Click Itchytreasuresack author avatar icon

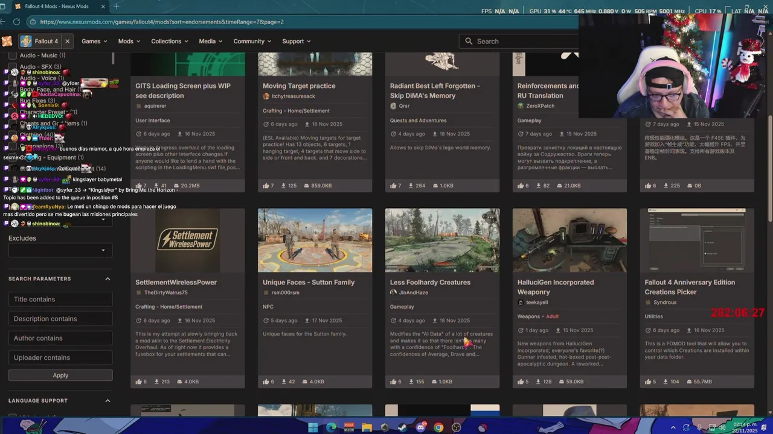266,96
